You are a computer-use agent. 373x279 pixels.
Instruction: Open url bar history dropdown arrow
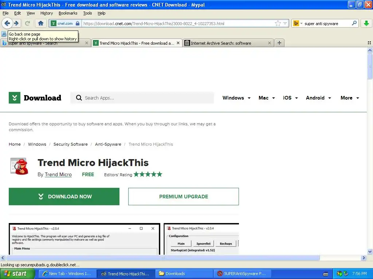point(285,23)
